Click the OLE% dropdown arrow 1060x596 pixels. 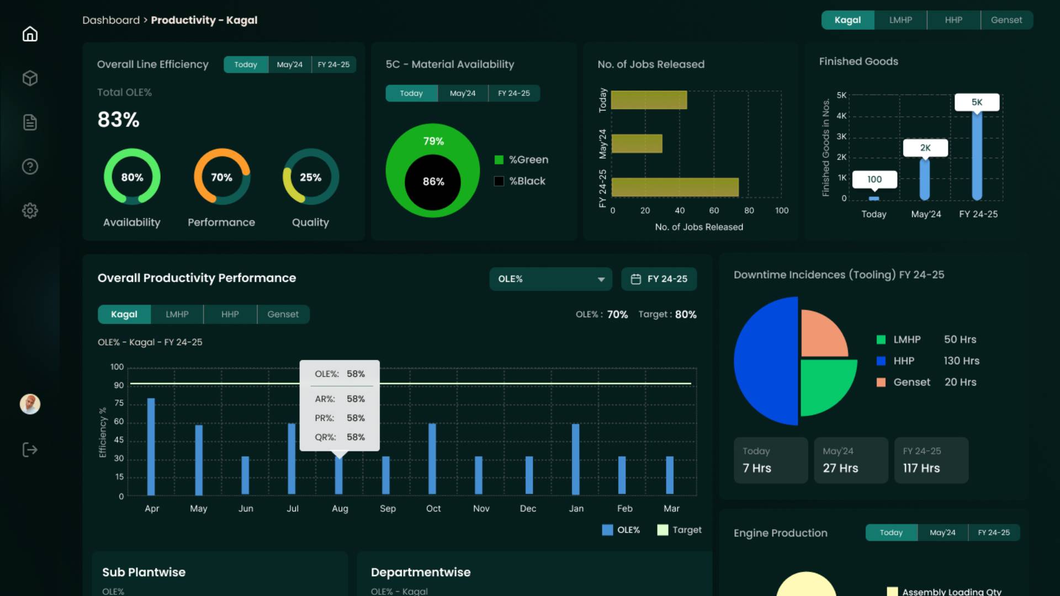pyautogui.click(x=601, y=280)
